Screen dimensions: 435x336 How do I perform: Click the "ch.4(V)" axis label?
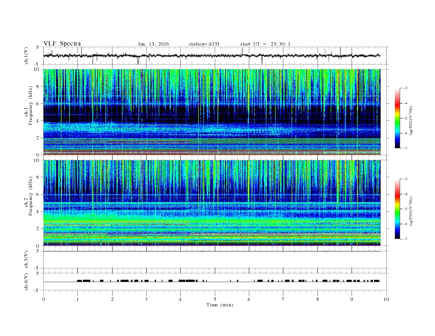click(26, 282)
